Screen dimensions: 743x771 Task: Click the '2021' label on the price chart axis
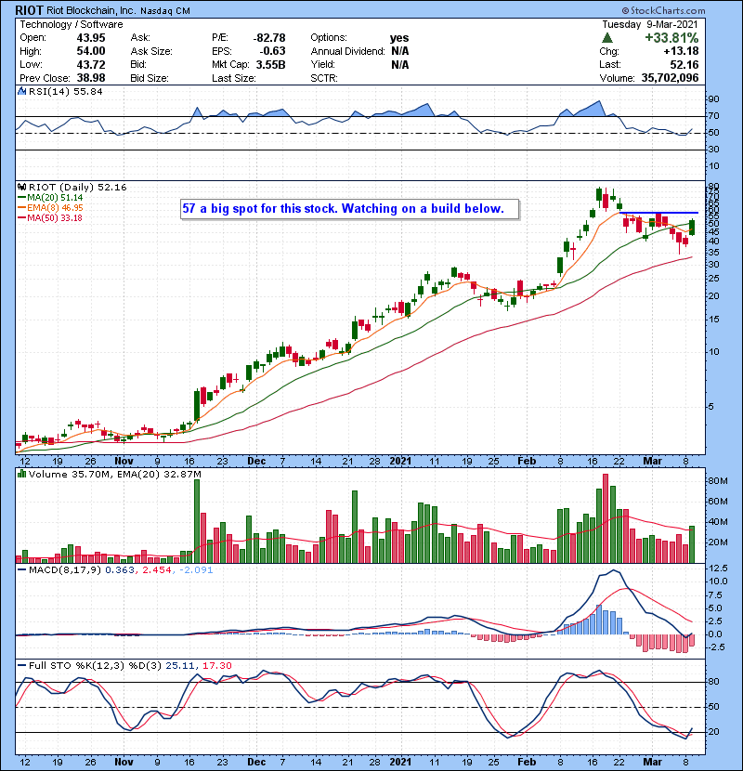point(400,462)
